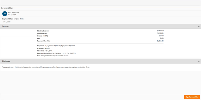Image resolution: width=201 pixels, height=100 pixels.
Task: Click the Initial Payment label
Action: click(x=42, y=33)
